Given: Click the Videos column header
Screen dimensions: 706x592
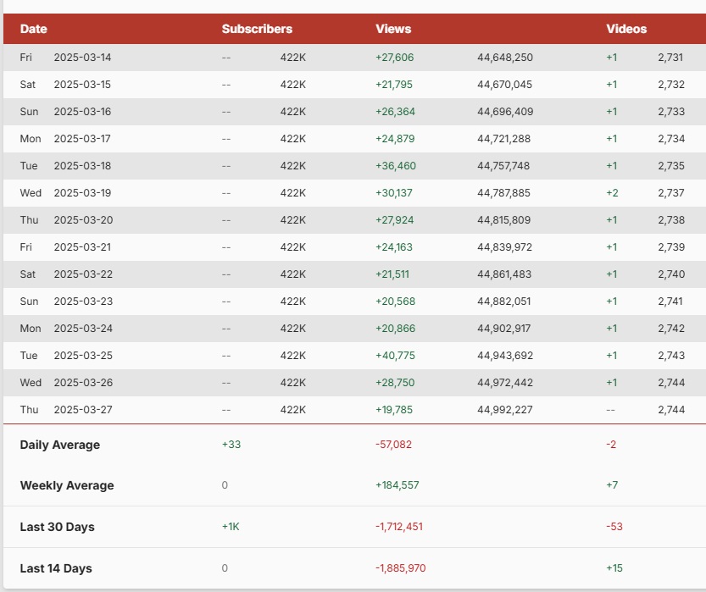Looking at the screenshot, I should tap(626, 29).
